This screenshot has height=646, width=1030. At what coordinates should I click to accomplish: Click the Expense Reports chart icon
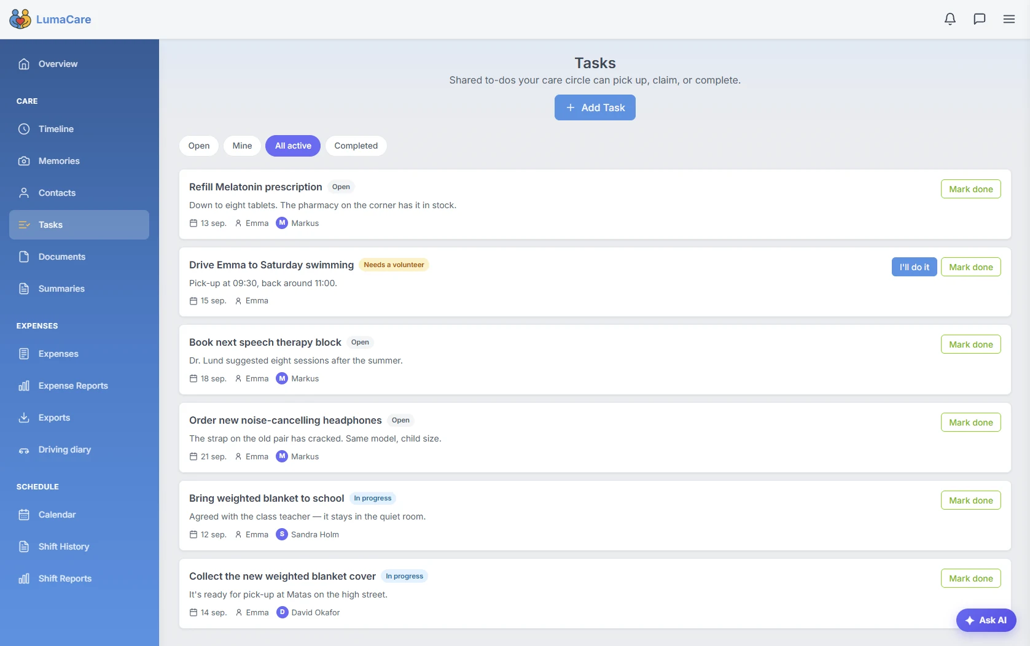[x=24, y=386]
